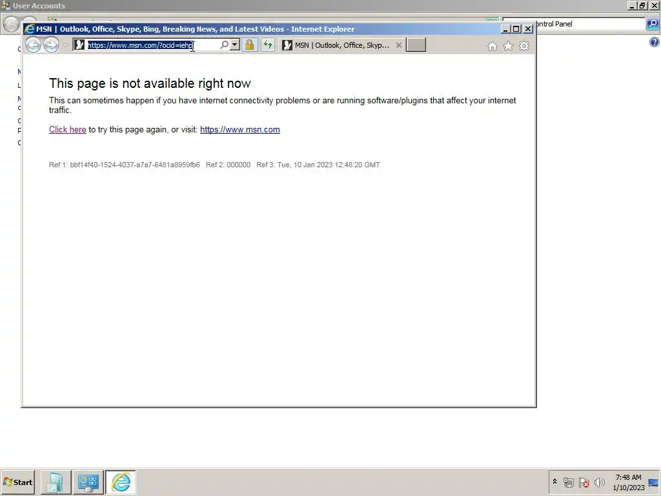The width and height of the screenshot is (661, 496).
Task: Open Server Manager from the taskbar
Action: [56, 482]
